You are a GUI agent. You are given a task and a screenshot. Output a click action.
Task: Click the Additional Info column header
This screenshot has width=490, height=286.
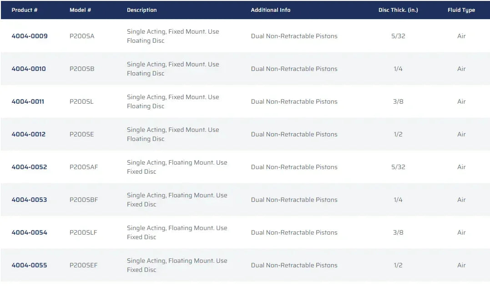point(271,10)
